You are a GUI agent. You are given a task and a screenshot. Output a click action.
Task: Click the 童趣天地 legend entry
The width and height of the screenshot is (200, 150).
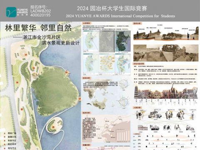point(12,137)
